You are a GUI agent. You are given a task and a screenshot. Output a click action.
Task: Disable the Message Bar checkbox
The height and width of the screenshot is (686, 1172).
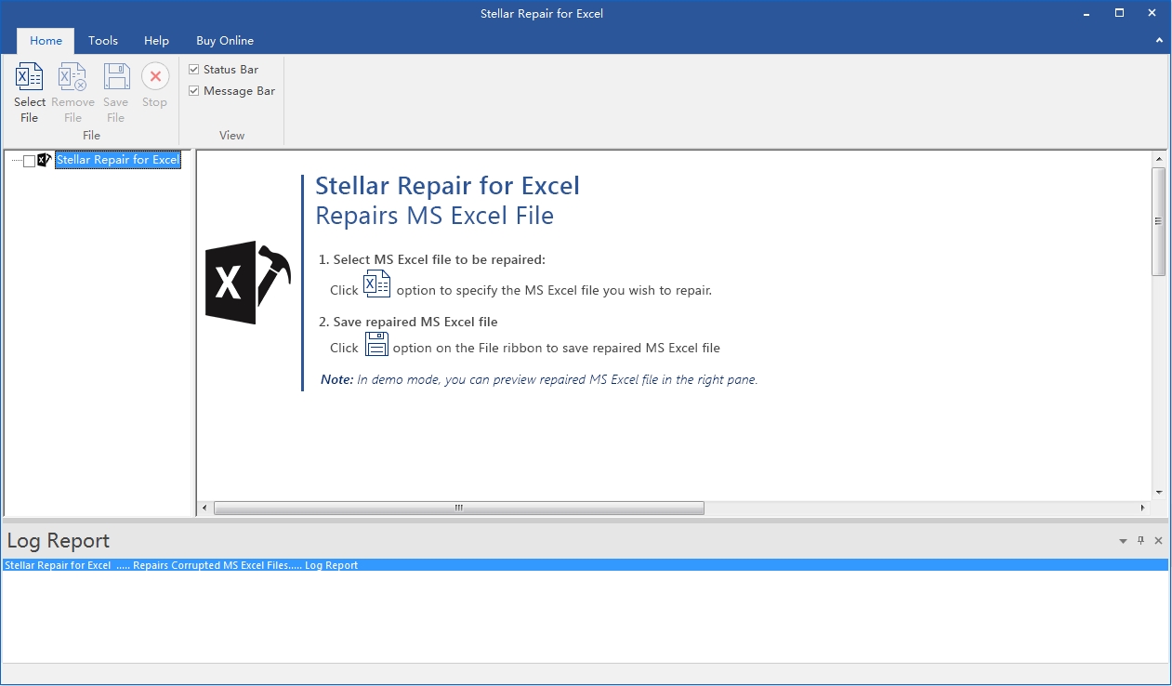click(x=194, y=91)
